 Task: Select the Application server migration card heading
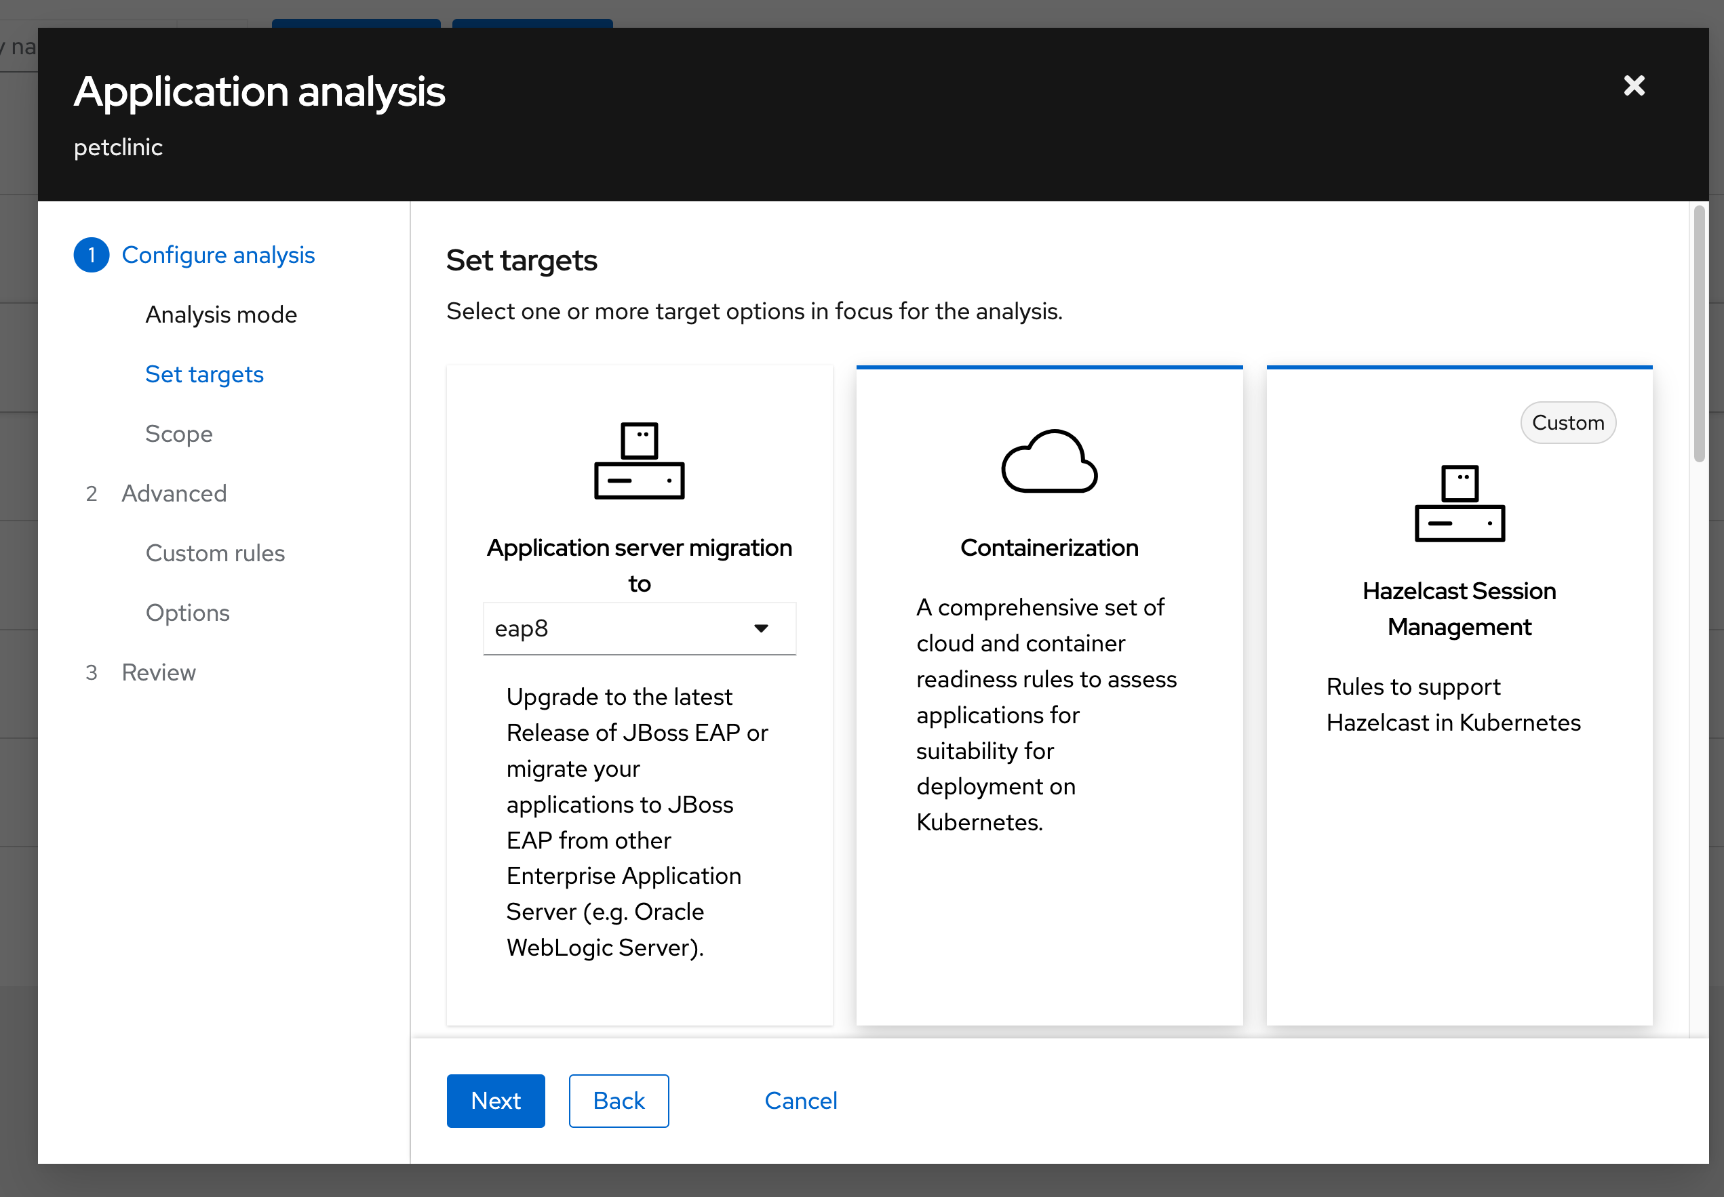tap(638, 548)
